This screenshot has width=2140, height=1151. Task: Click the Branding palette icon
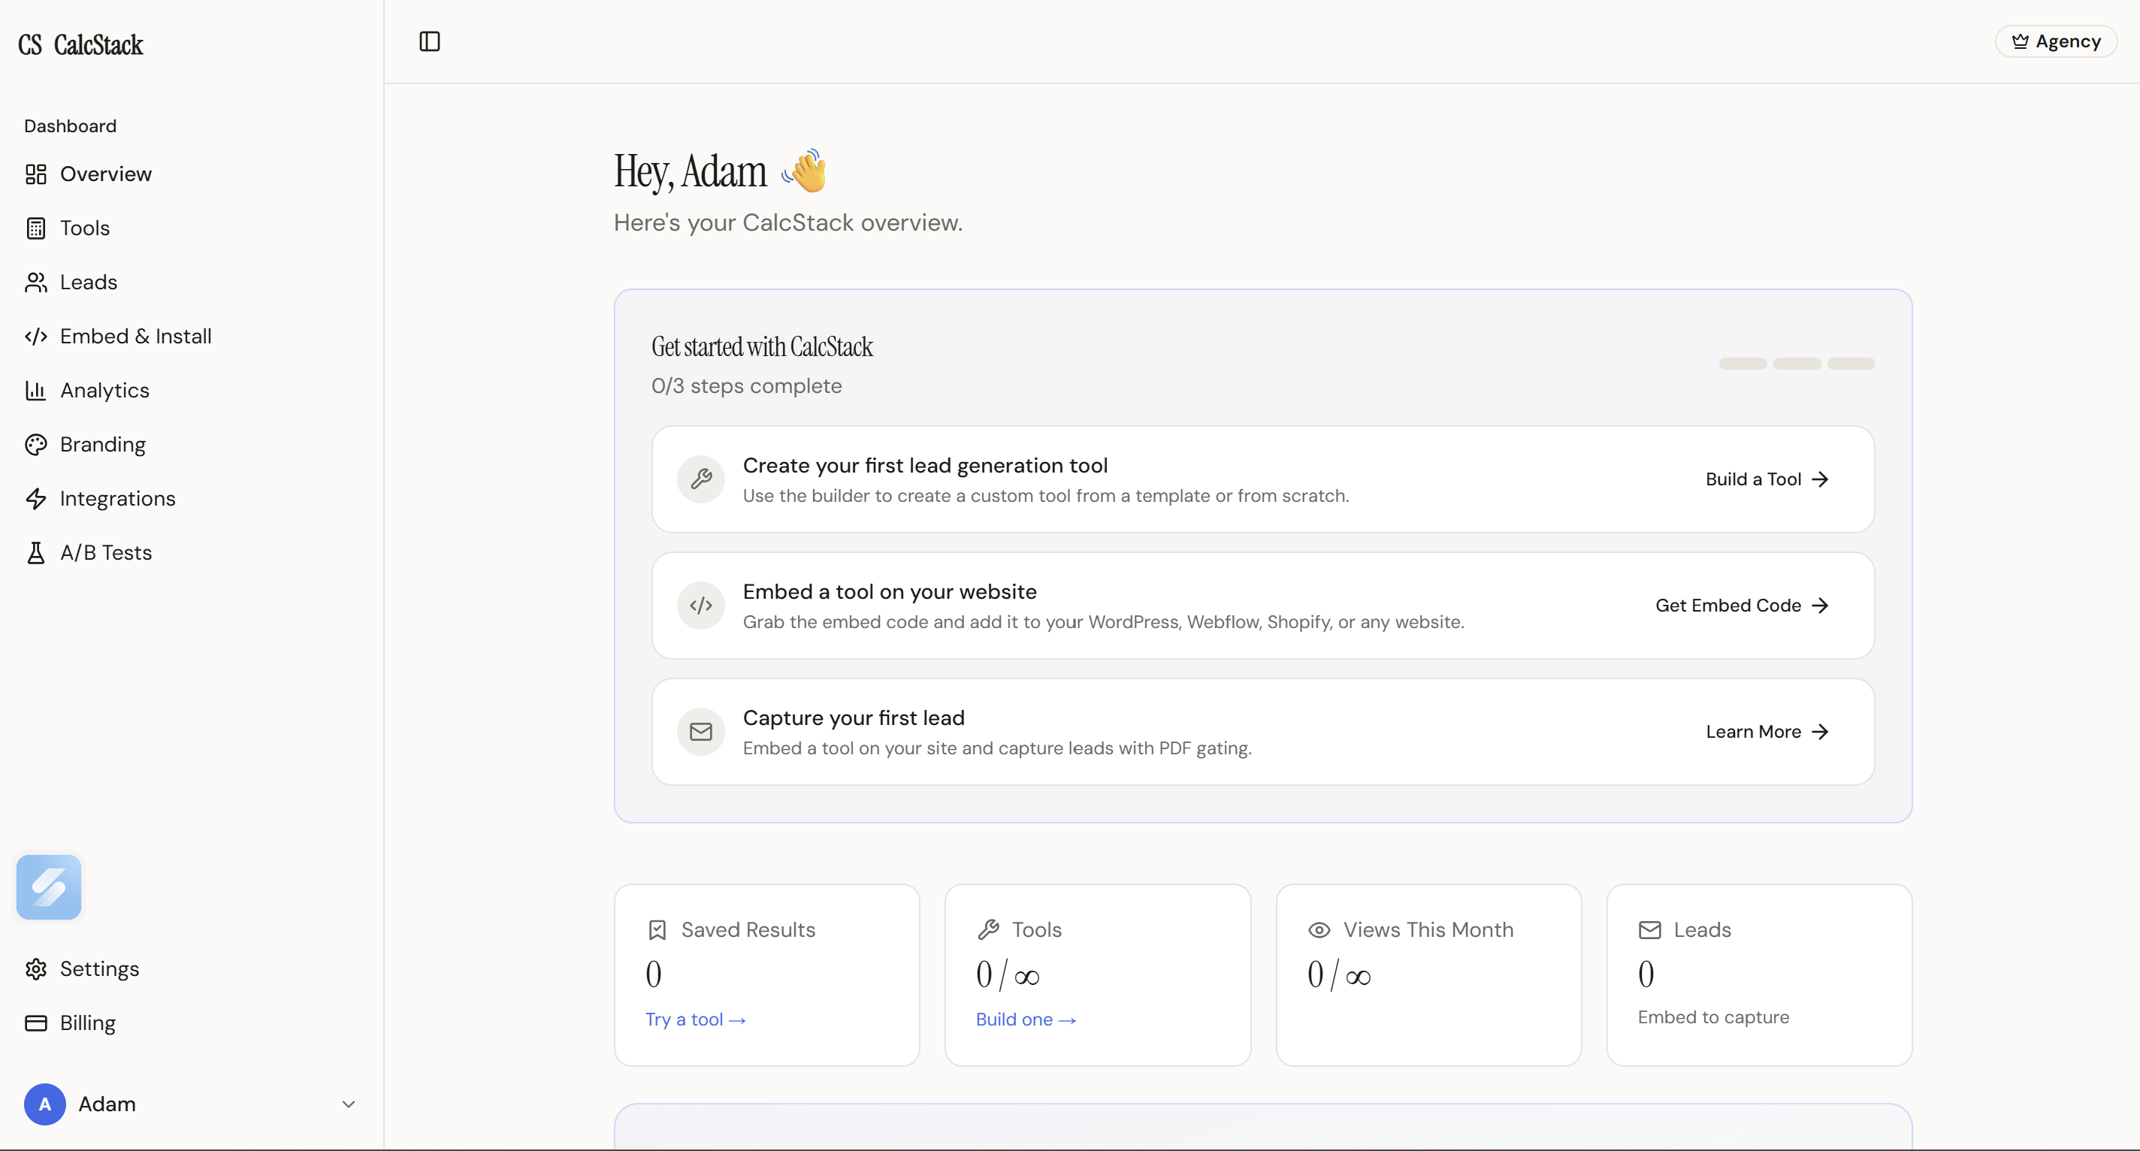coord(36,444)
